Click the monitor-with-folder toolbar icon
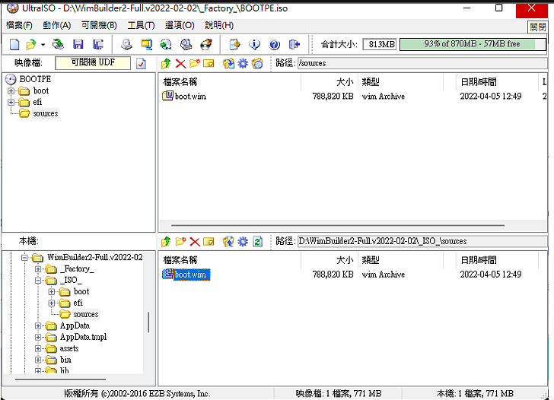The width and height of the screenshot is (554, 400). [x=146, y=44]
